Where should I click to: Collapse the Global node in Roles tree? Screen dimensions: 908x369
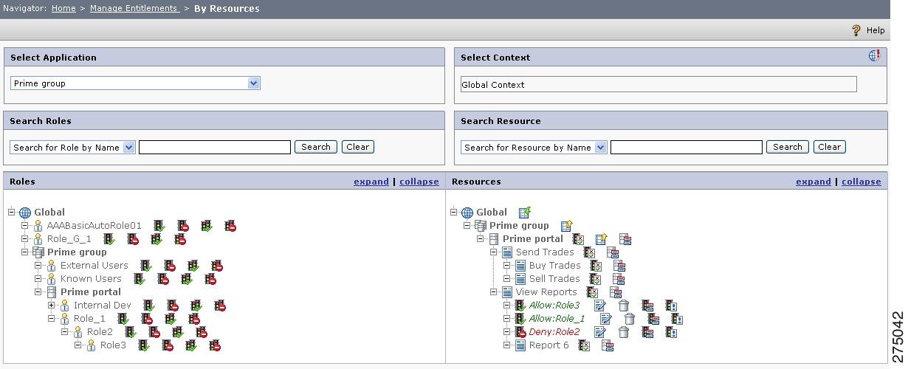click(x=12, y=213)
